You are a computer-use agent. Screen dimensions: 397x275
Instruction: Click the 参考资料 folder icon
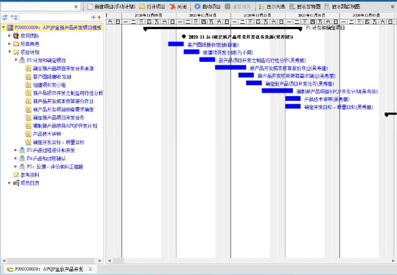click(16, 175)
